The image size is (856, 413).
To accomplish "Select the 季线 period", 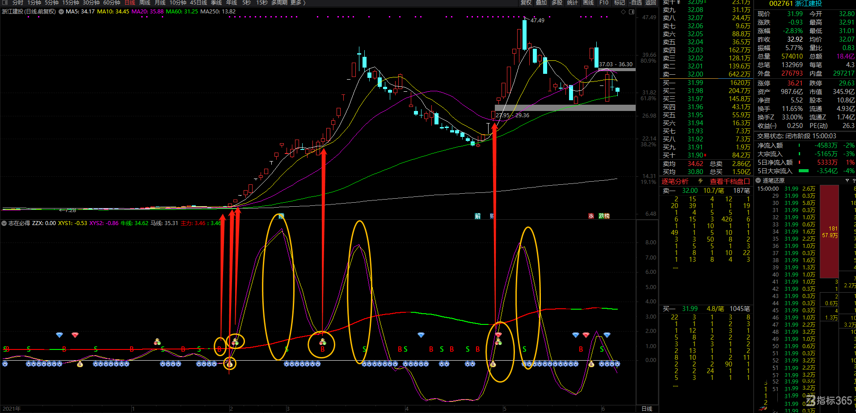I will [216, 3].
